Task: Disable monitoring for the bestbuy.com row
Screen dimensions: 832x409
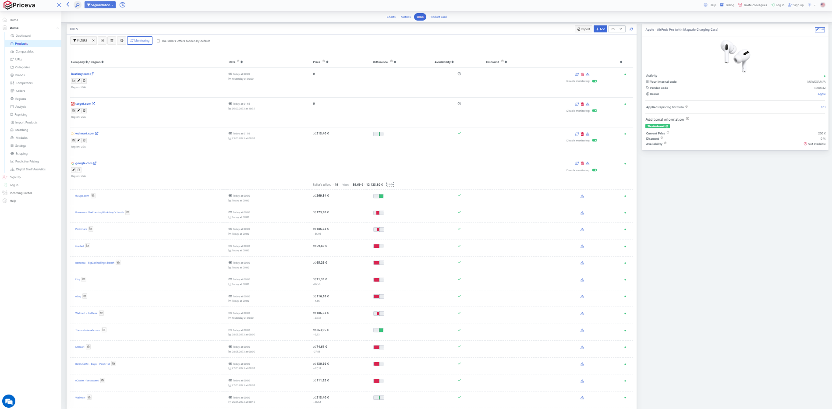Action: [x=595, y=81]
